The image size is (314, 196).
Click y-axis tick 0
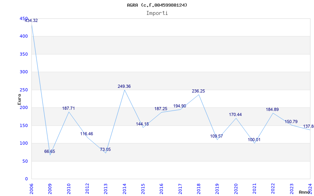[26, 179]
